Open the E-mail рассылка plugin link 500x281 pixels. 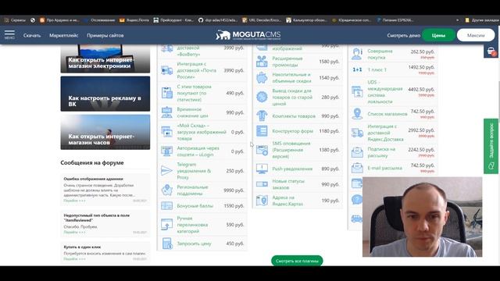click(x=384, y=168)
